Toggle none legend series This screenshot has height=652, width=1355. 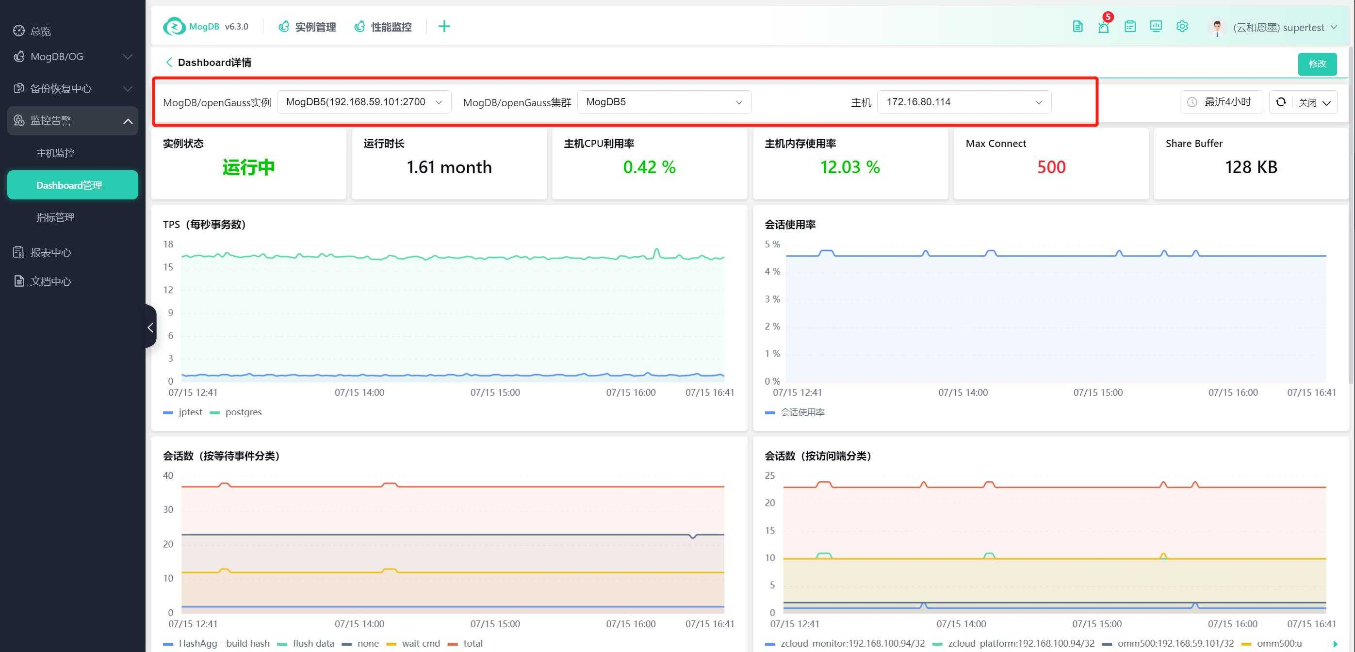click(x=360, y=644)
